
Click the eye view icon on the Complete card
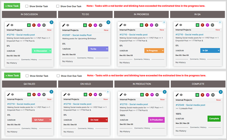point(181,95)
